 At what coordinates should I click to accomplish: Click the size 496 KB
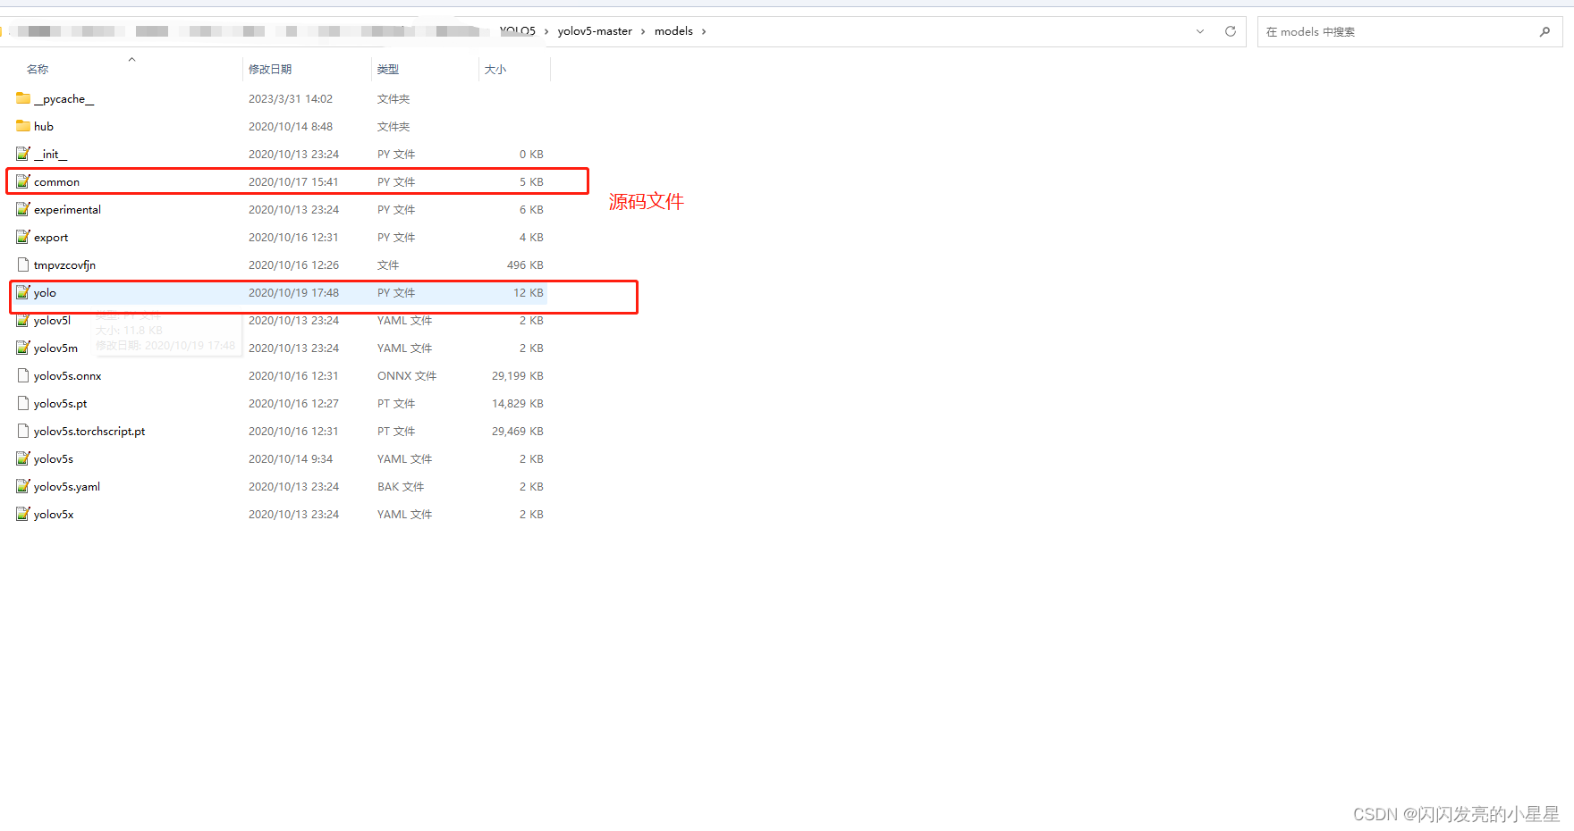click(x=525, y=265)
